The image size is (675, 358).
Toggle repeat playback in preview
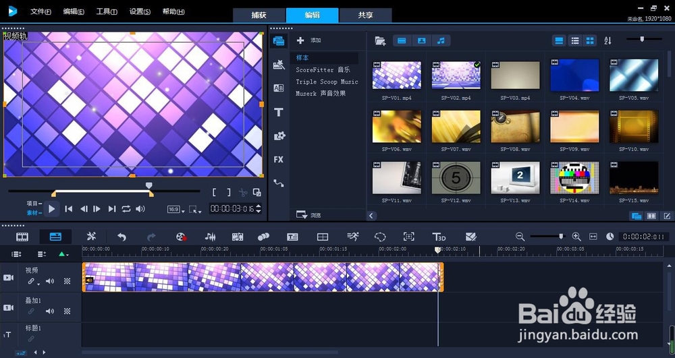click(126, 209)
